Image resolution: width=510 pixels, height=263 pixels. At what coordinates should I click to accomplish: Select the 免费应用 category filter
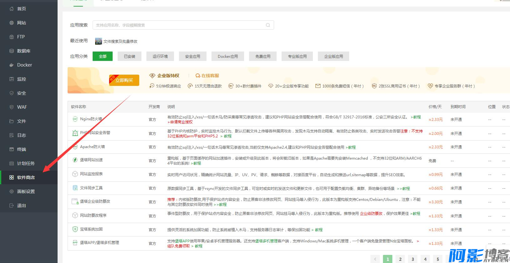263,56
